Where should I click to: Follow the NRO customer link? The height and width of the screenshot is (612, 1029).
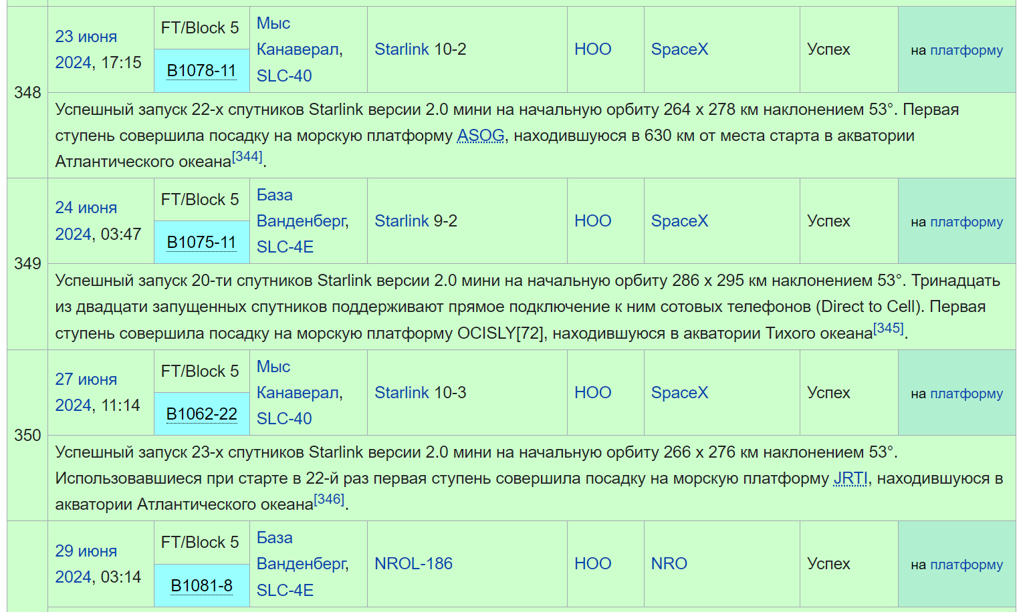(x=669, y=564)
